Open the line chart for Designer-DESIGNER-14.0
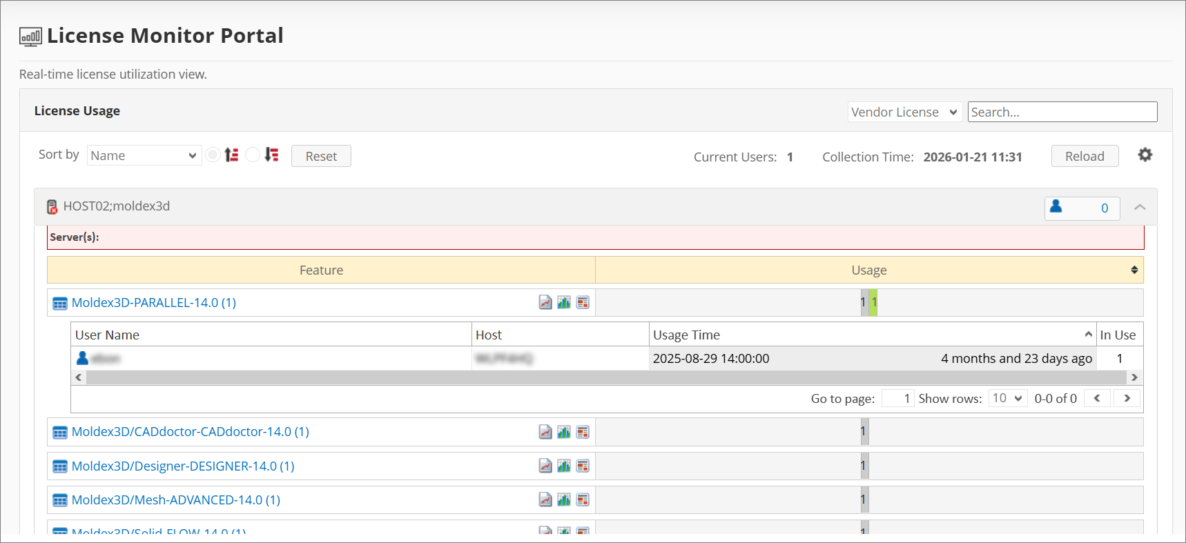Image resolution: width=1186 pixels, height=543 pixels. point(545,466)
